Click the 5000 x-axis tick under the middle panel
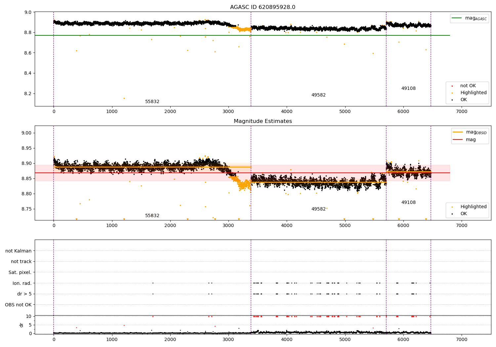Viewport: 496px width, 347px height. pos(345,225)
